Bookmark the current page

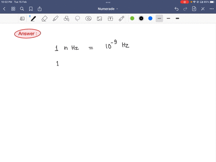(x=31, y=9)
